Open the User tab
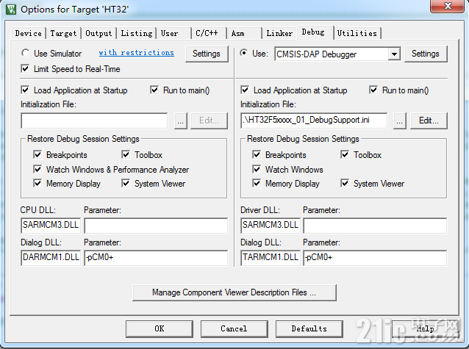This screenshot has height=349, width=469. click(173, 33)
